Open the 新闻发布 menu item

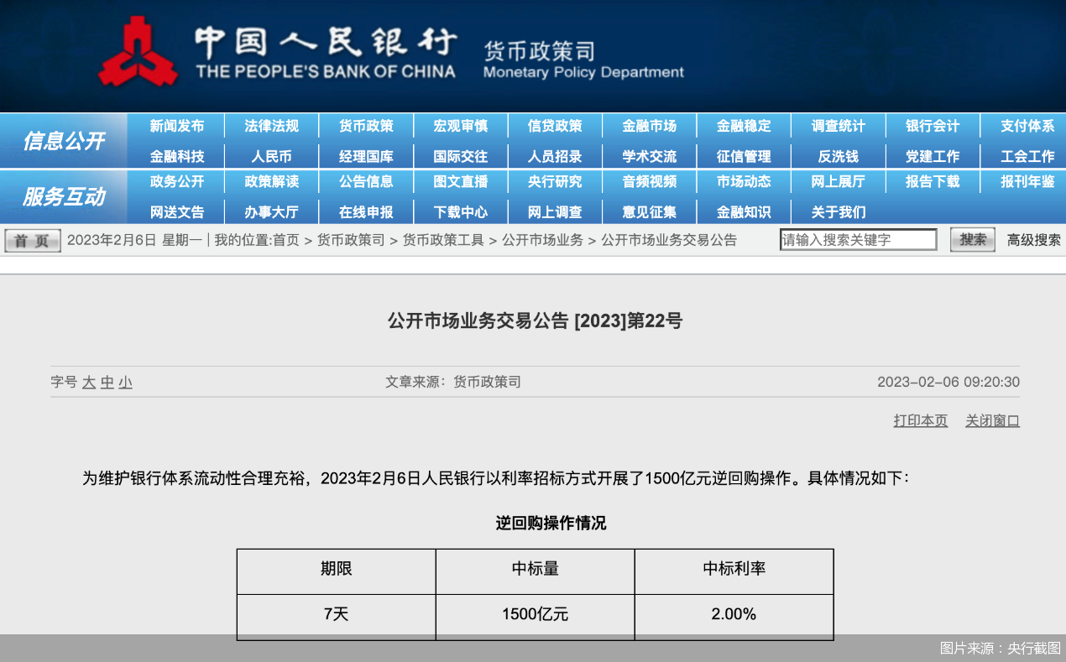pyautogui.click(x=177, y=126)
